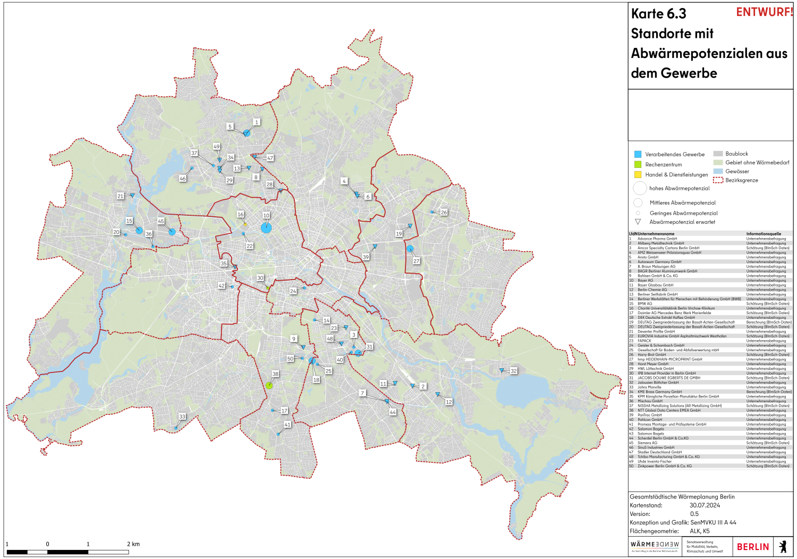Click the number label 50 on the map

[290, 359]
